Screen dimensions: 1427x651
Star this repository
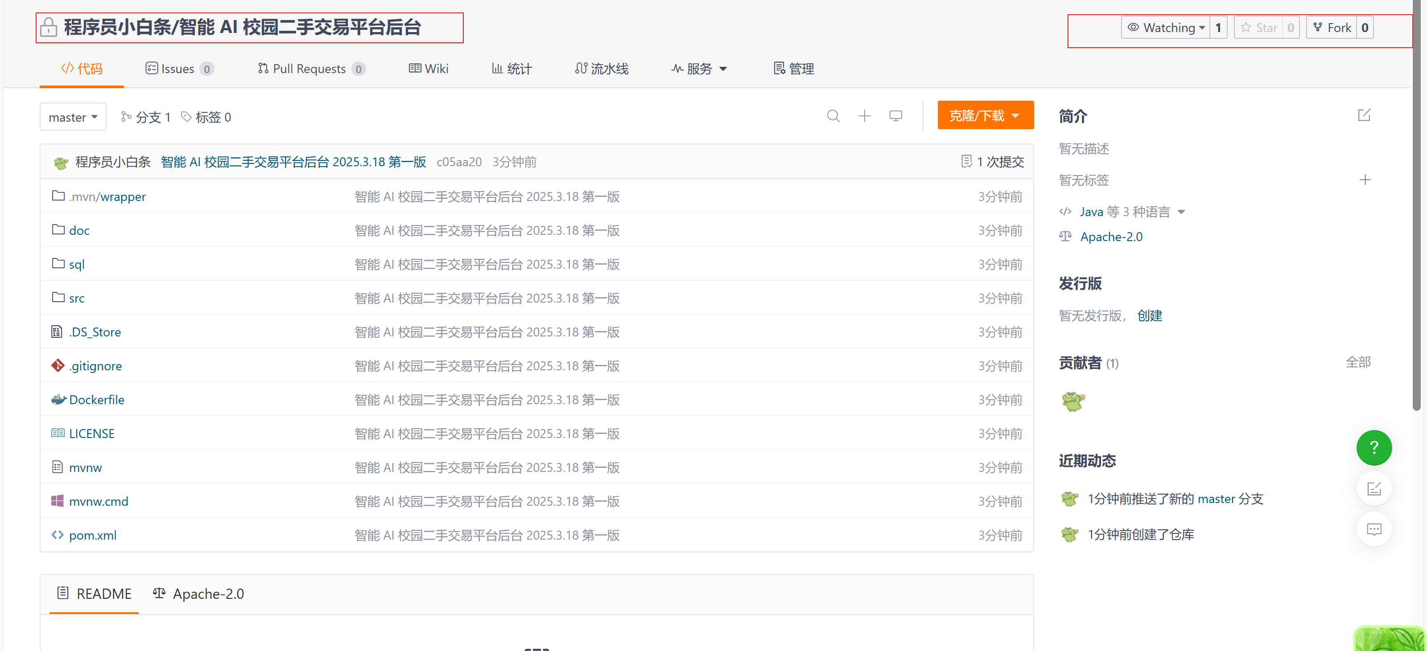click(1259, 28)
